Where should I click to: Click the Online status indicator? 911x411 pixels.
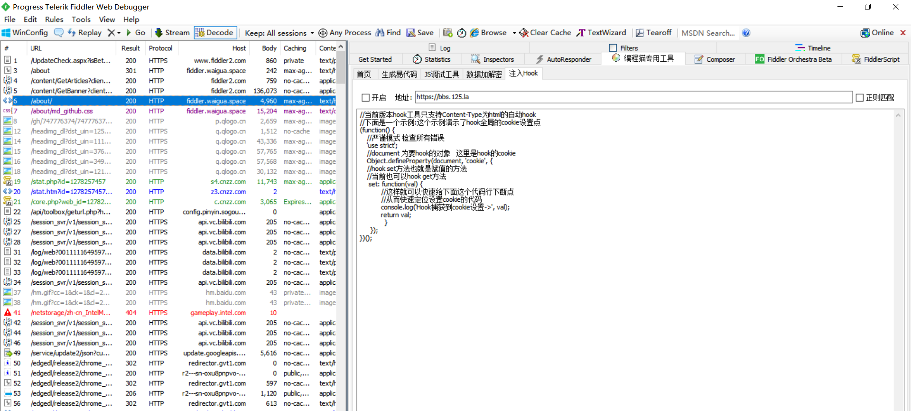pos(877,33)
